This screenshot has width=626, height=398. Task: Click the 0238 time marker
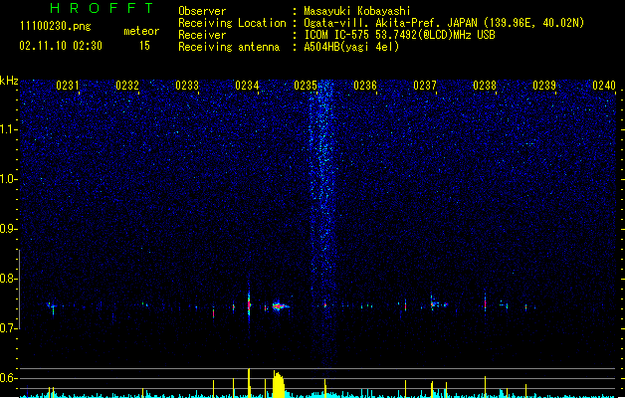(x=485, y=86)
